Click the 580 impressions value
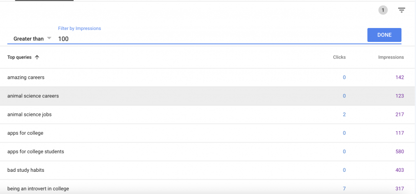Viewport: 416px width, 194px height. pyautogui.click(x=399, y=152)
